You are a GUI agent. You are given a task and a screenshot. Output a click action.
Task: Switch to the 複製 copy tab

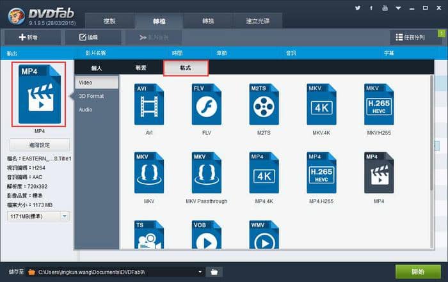tap(109, 21)
